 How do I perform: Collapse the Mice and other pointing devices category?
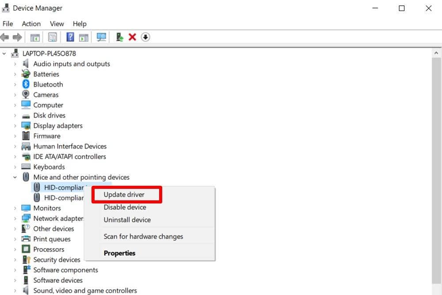click(15, 177)
